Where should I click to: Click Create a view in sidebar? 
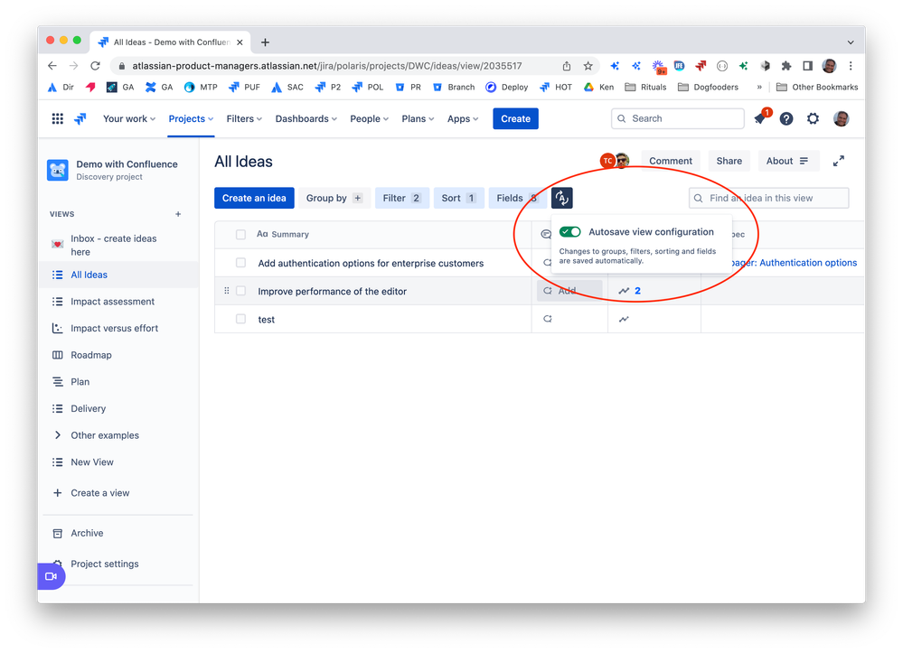(x=118, y=492)
